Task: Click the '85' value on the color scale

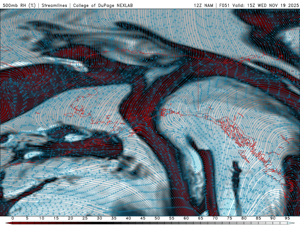Action: [258, 218]
